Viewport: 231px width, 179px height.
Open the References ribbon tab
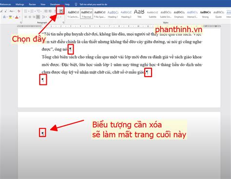pyautogui.click(x=5, y=4)
